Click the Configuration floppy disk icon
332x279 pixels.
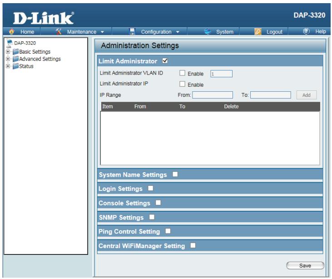(x=132, y=31)
